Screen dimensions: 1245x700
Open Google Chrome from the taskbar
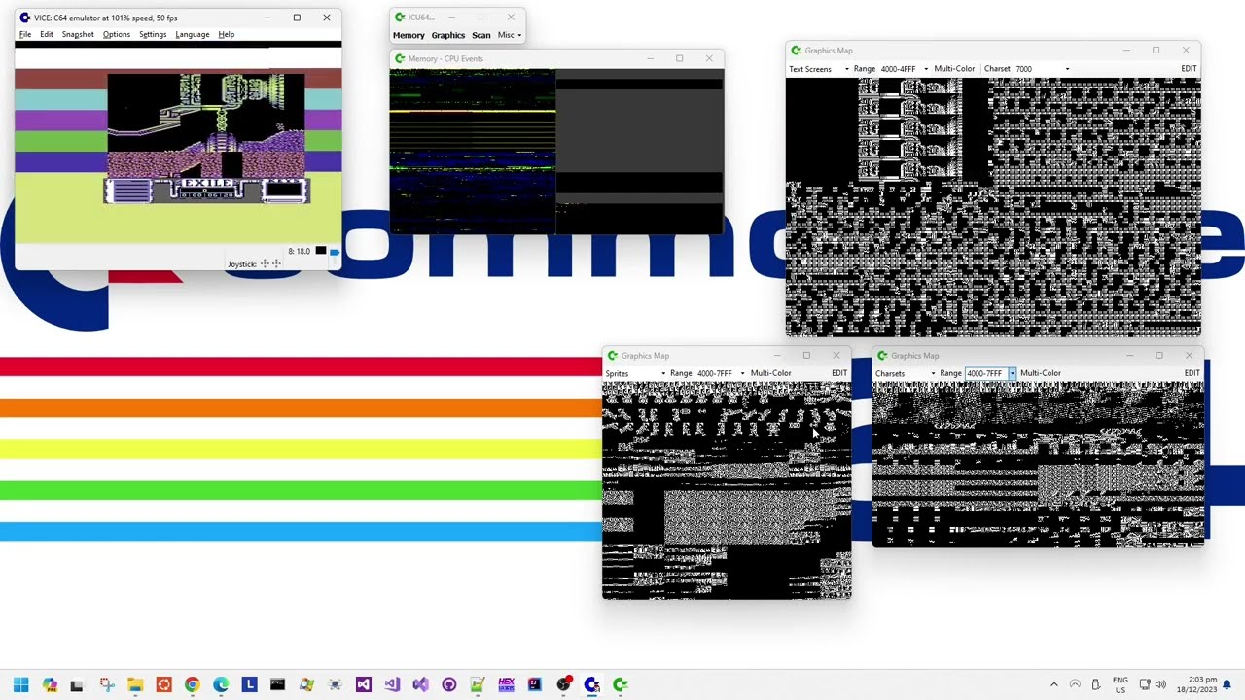click(x=193, y=684)
